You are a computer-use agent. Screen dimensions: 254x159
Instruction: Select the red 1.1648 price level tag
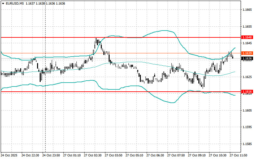point(247,37)
